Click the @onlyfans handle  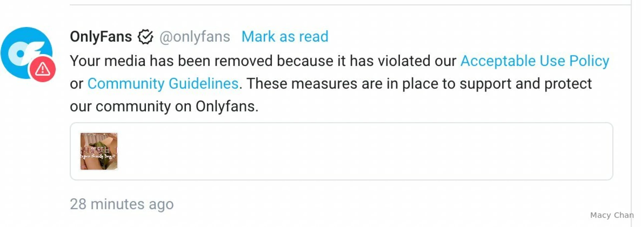195,37
